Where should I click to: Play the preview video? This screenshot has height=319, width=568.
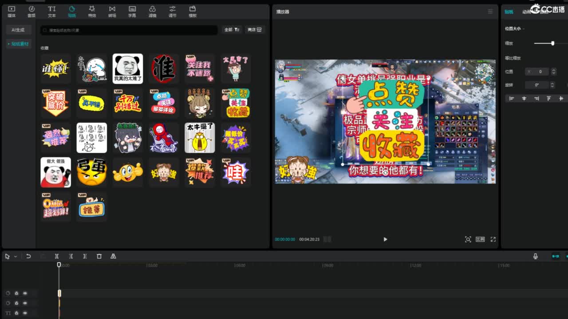[385, 239]
